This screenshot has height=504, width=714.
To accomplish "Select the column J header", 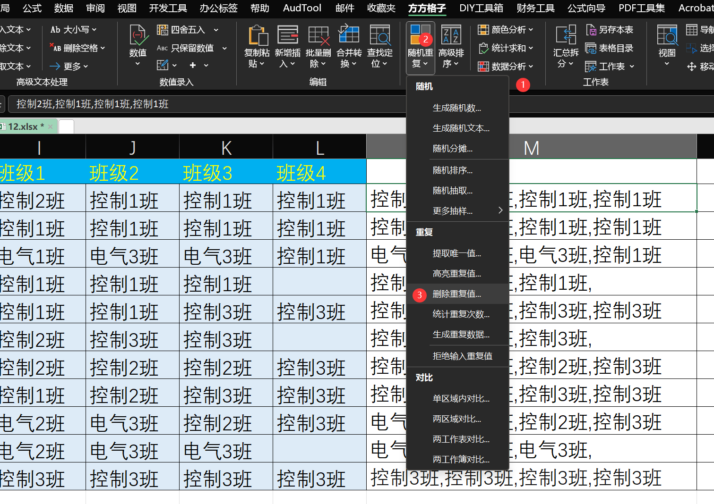I will pyautogui.click(x=132, y=147).
